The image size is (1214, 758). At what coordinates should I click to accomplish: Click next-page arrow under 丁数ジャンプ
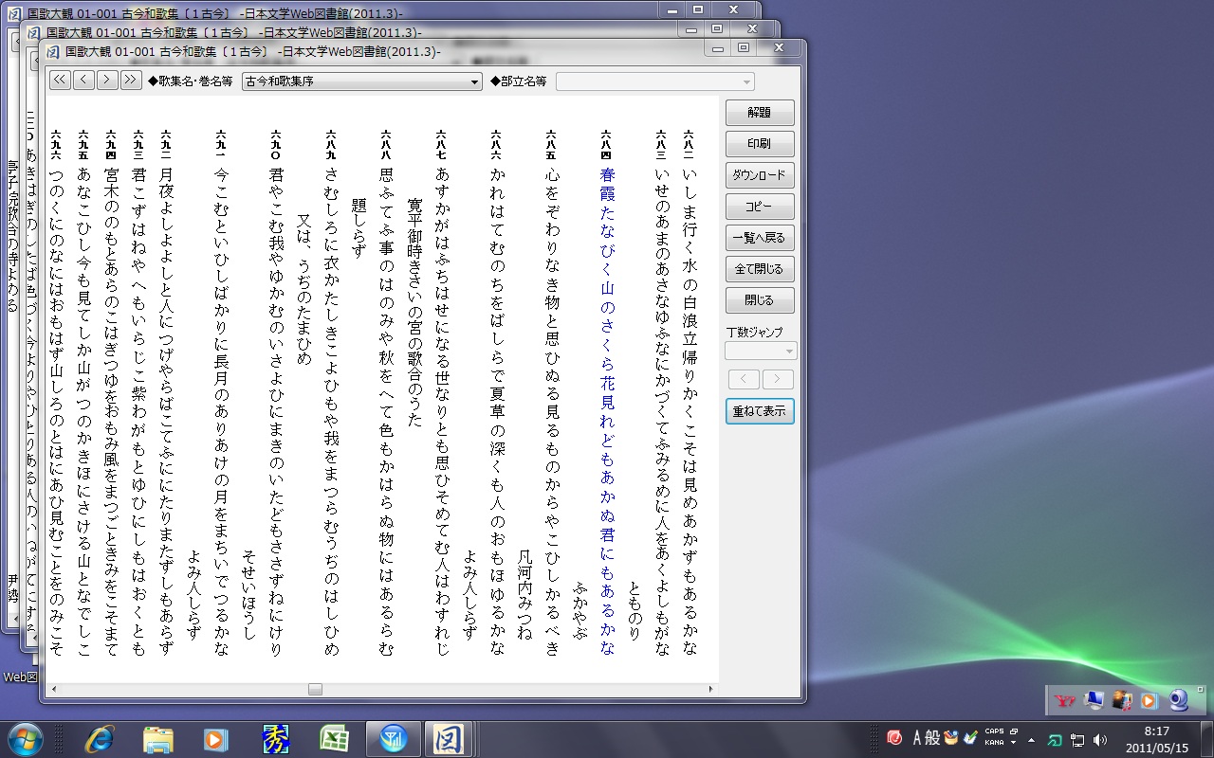778,379
